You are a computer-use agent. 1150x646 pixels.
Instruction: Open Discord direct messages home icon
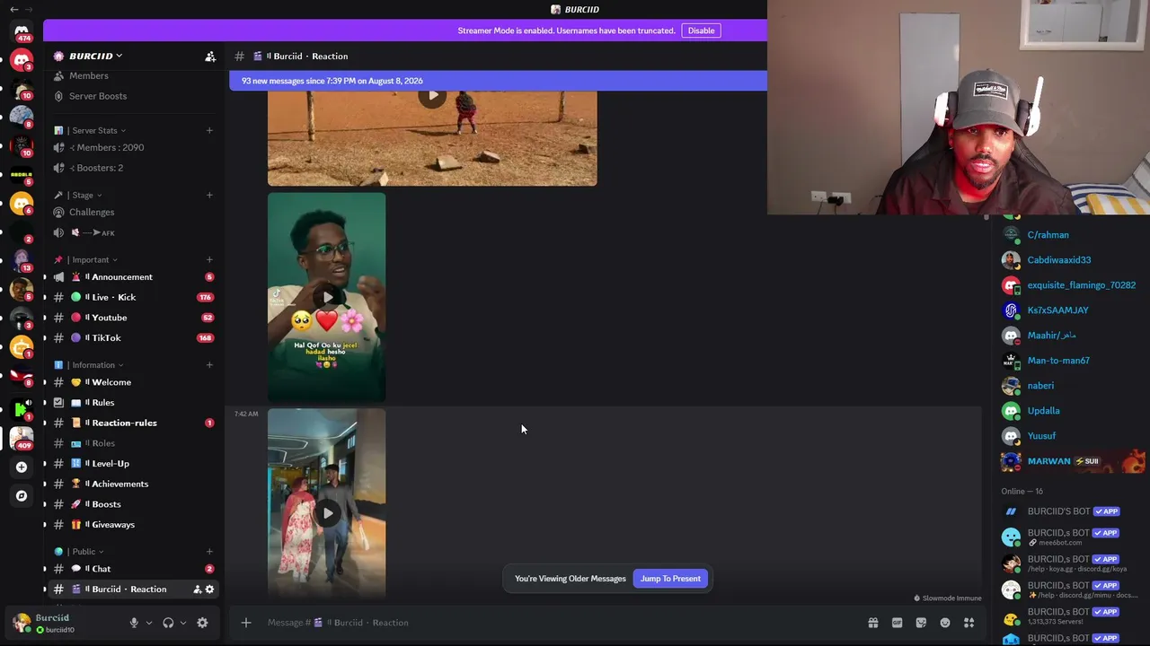pos(22,31)
